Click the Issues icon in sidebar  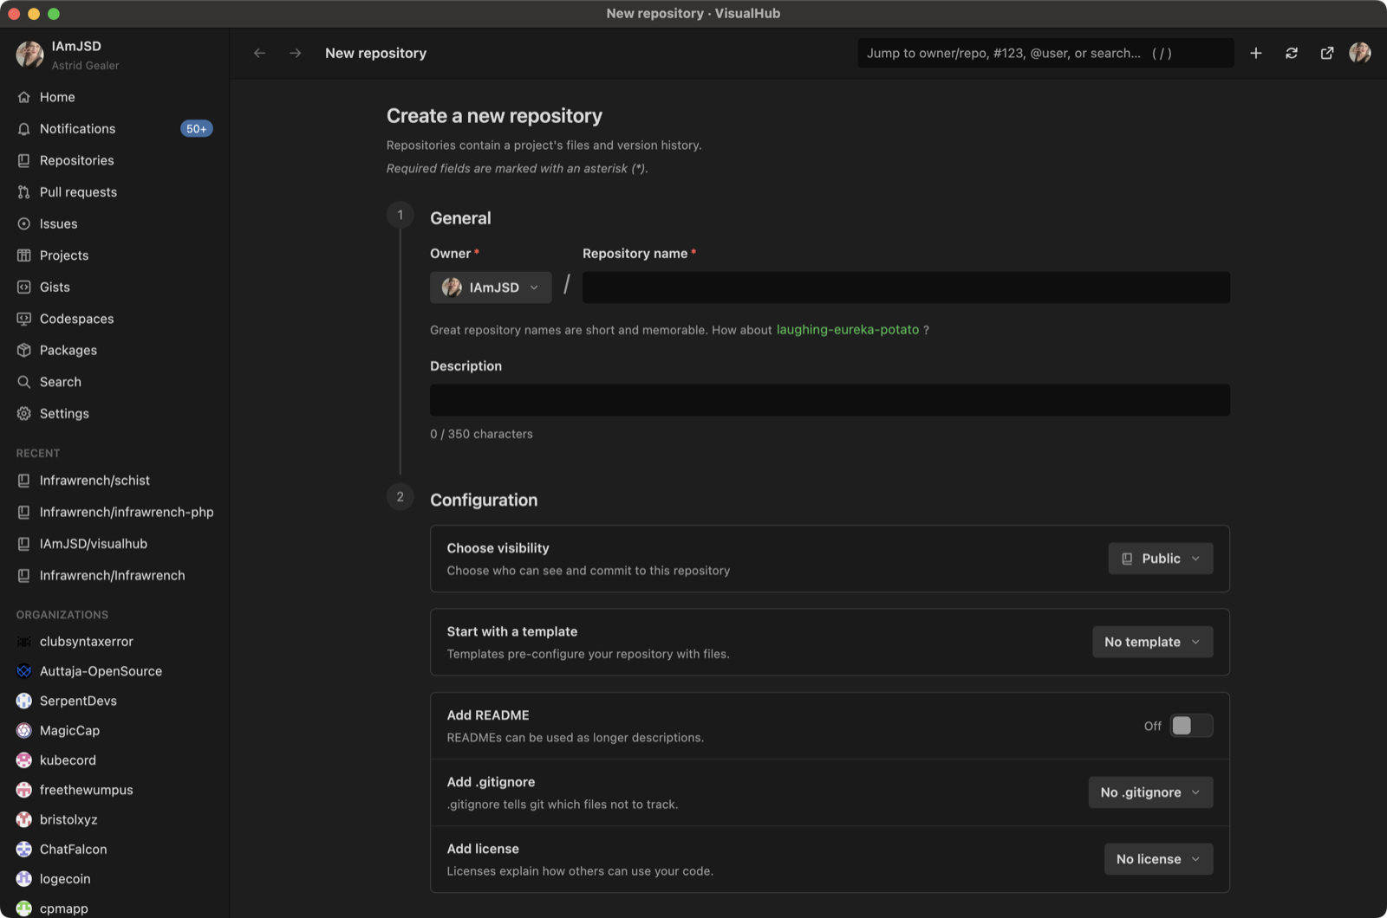pyautogui.click(x=24, y=223)
